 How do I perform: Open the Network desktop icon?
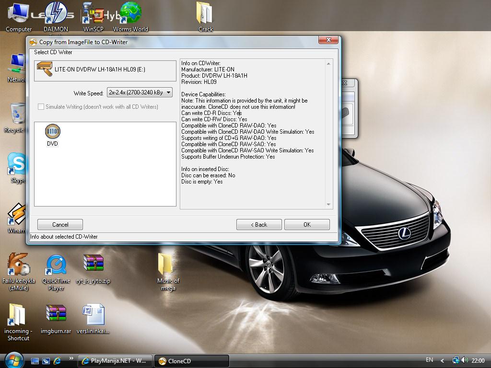point(17,68)
